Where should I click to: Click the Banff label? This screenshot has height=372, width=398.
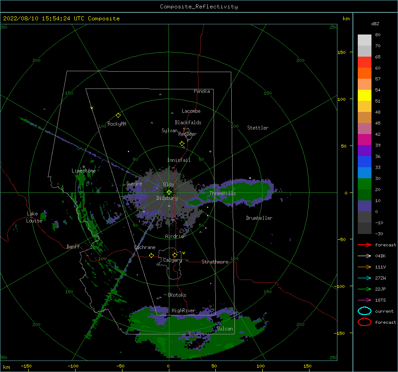coord(73,246)
